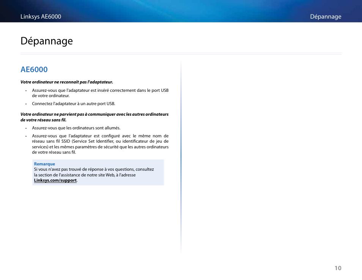Click the blue 'AE6000' section heading
The height and width of the screenshot is (280, 362).
click(x=34, y=69)
